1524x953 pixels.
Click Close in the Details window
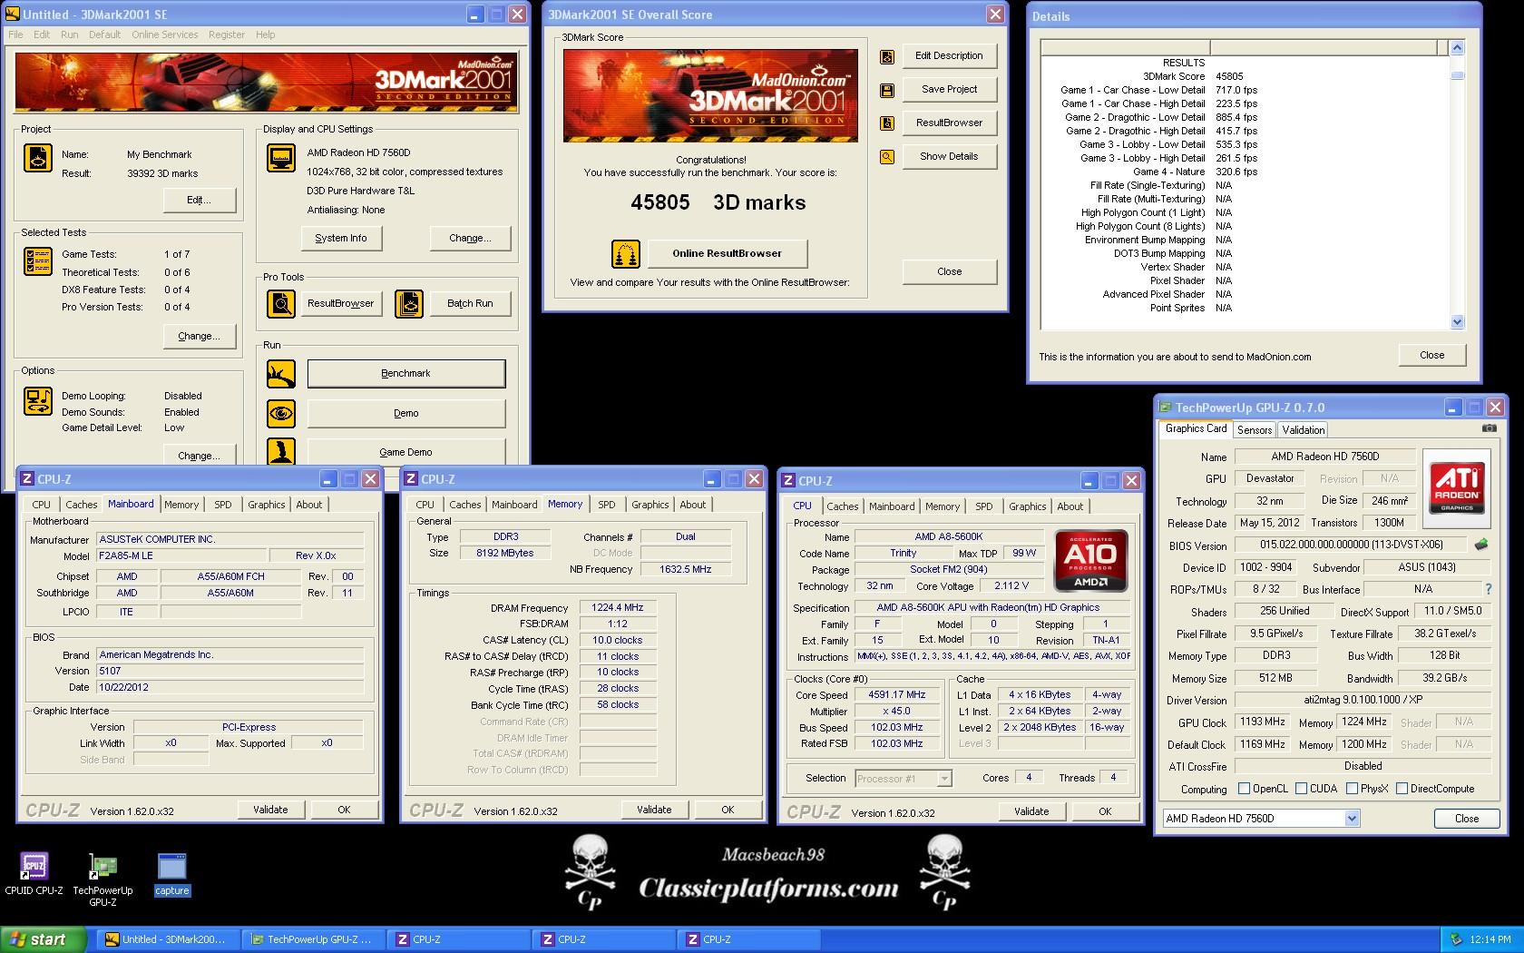pos(1431,355)
